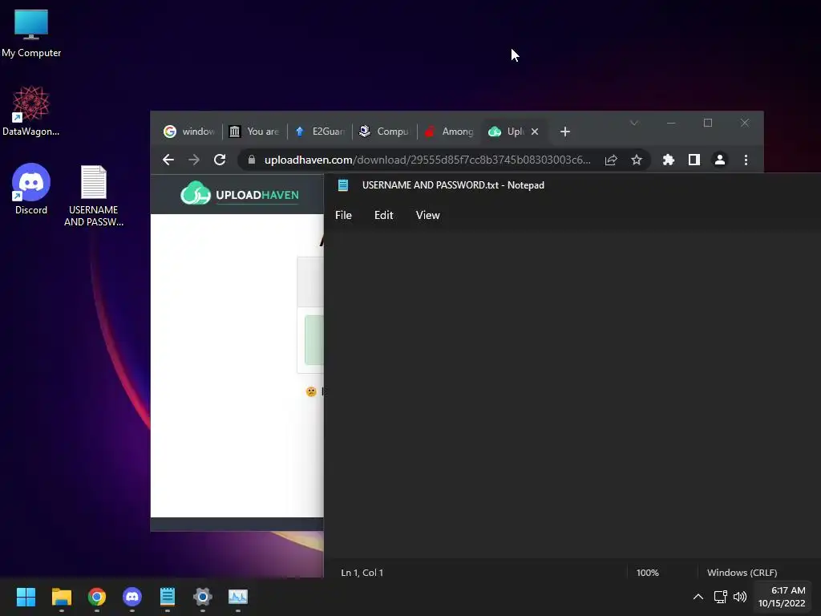This screenshot has height=616, width=821.
Task: Open network status tray icon
Action: [721, 597]
